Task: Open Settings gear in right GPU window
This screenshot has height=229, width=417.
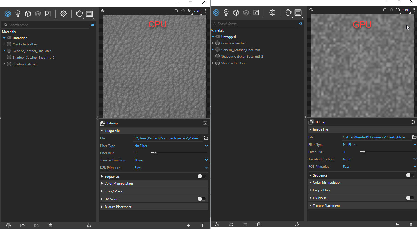Action: [x=272, y=12]
